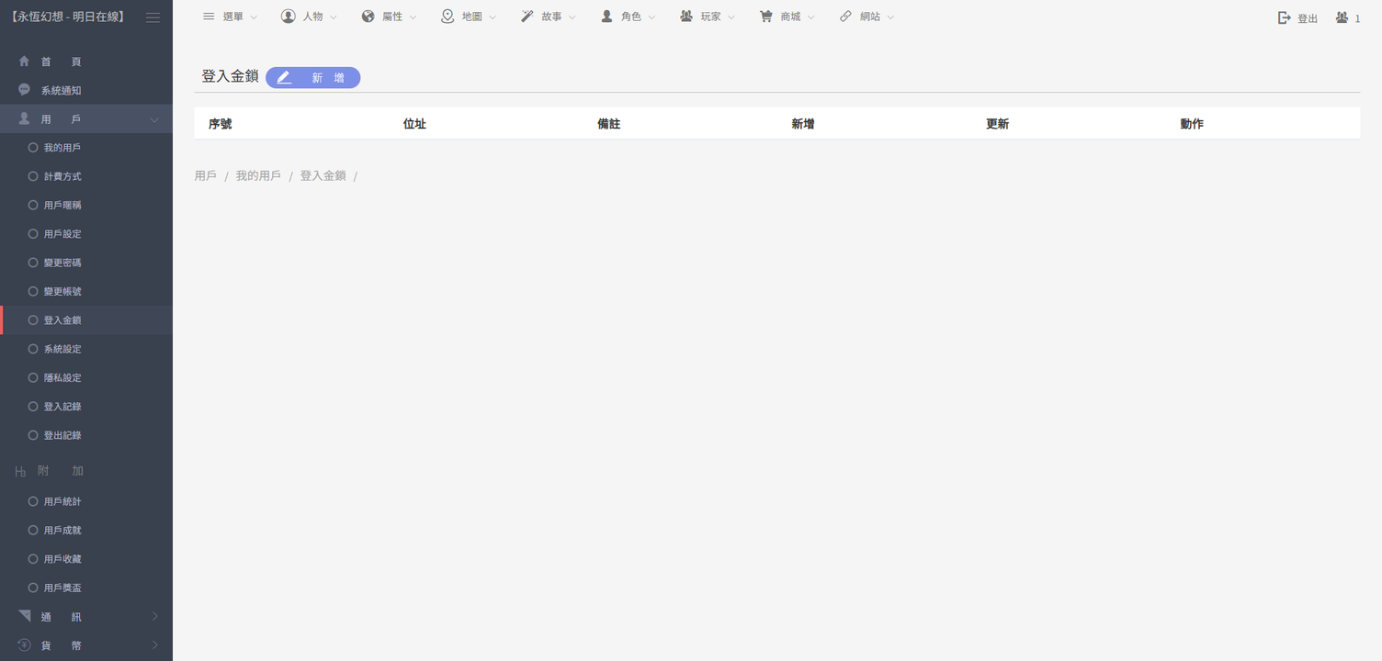Viewport: 1382px width, 661px height.
Task: Sort by the 位址 column header
Action: pyautogui.click(x=414, y=124)
